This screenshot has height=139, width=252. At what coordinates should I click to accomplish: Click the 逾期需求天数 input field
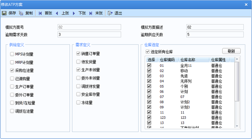tap(89, 34)
